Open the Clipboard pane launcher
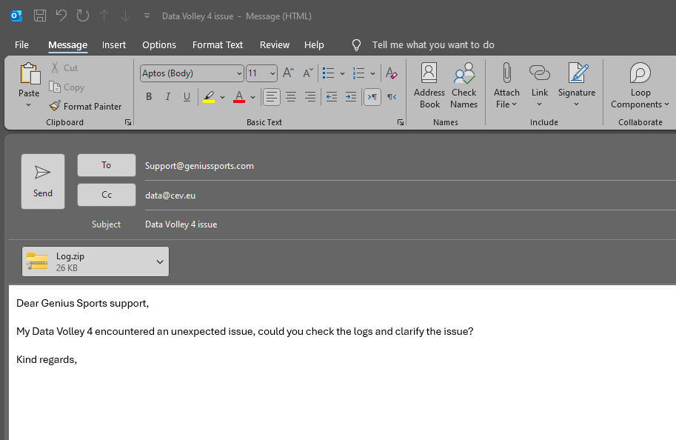This screenshot has height=440, width=676. [x=128, y=122]
